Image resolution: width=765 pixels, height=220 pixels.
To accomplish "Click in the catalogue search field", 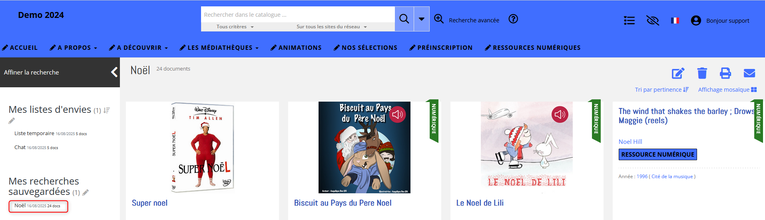I will [x=298, y=15].
